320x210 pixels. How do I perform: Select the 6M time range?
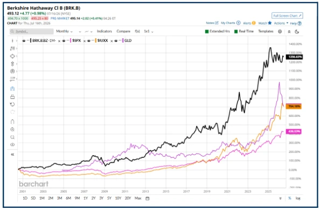point(68,198)
